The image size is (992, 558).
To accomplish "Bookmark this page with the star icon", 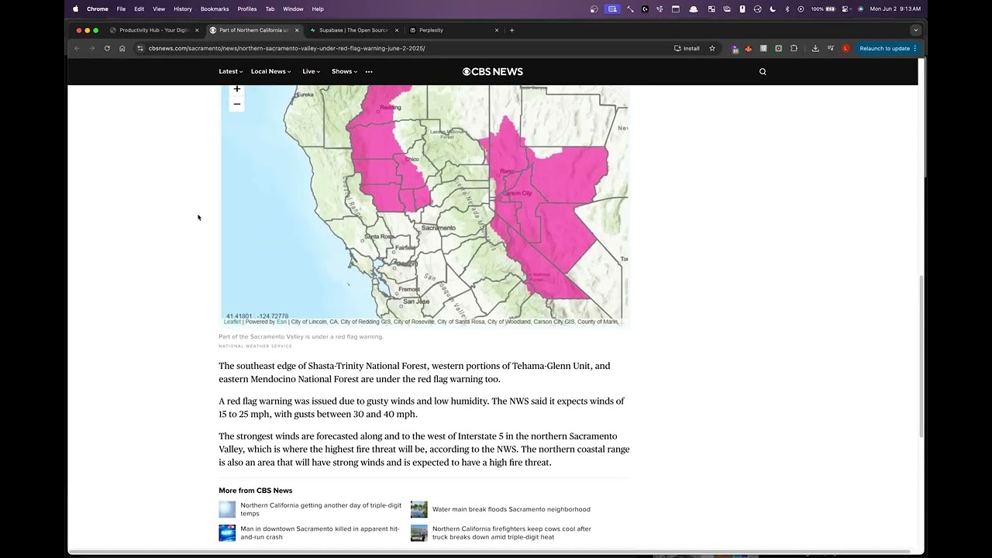I will point(712,48).
